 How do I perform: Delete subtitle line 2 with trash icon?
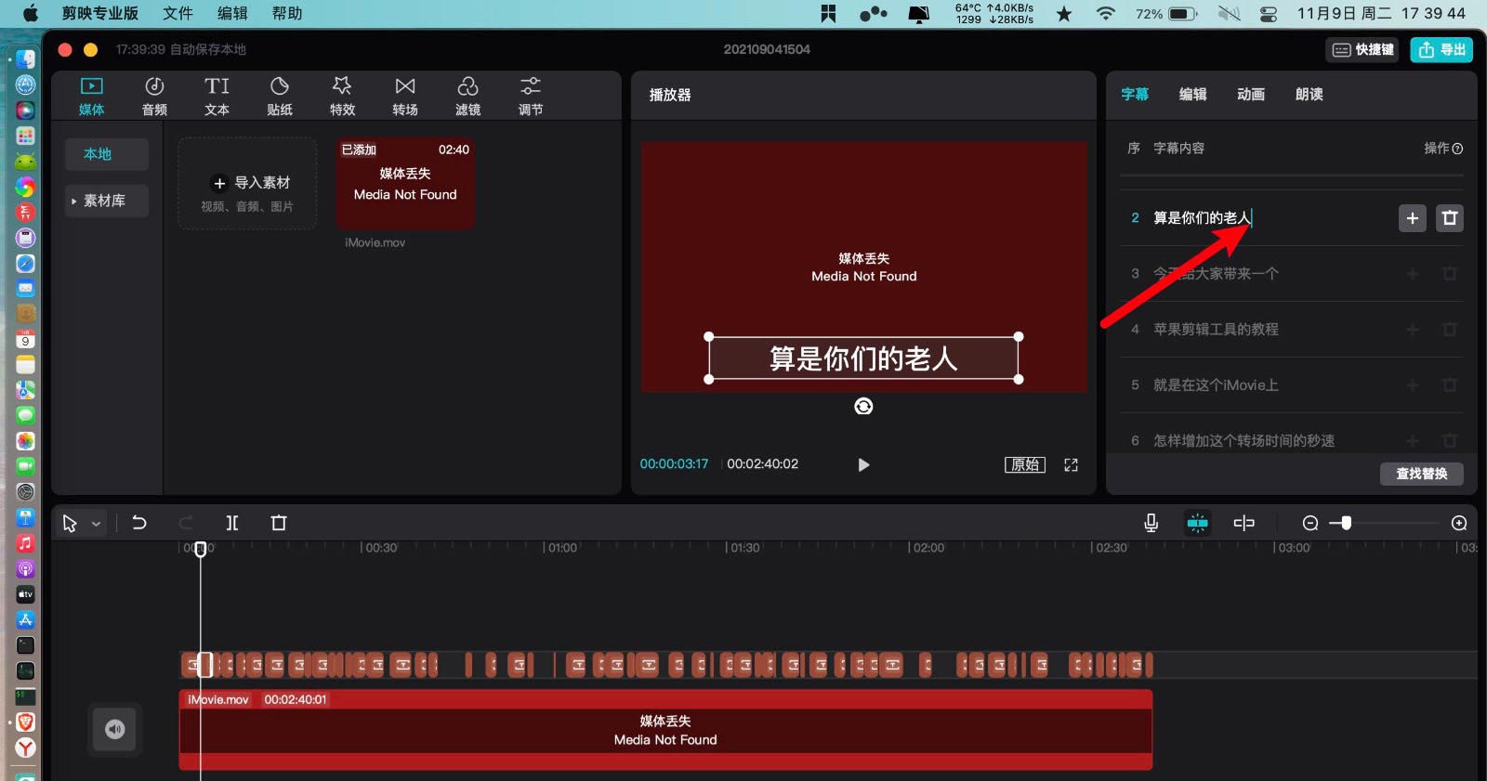click(1449, 218)
